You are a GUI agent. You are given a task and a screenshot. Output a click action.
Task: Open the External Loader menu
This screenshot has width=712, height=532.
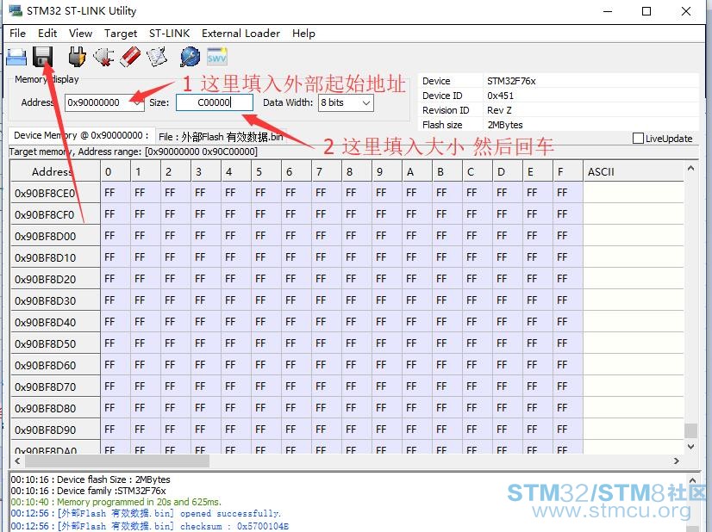pos(240,33)
